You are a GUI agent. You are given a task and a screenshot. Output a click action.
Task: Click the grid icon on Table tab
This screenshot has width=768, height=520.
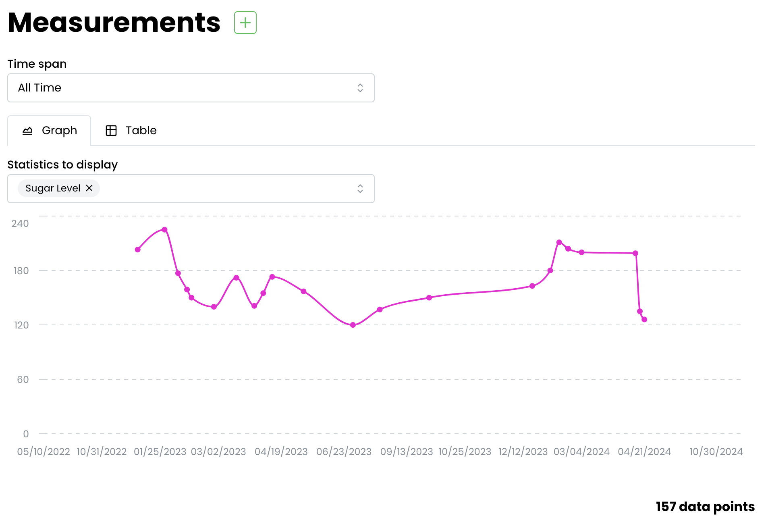click(x=111, y=131)
